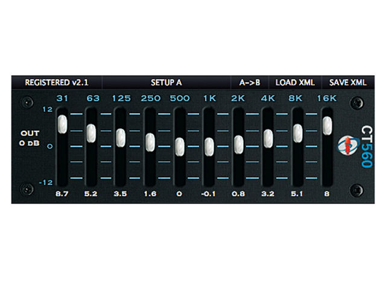Click the 0.8 gain value
The width and height of the screenshot is (386, 289).
238,194
